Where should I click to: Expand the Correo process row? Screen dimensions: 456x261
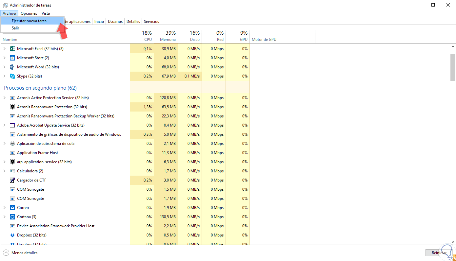point(5,208)
